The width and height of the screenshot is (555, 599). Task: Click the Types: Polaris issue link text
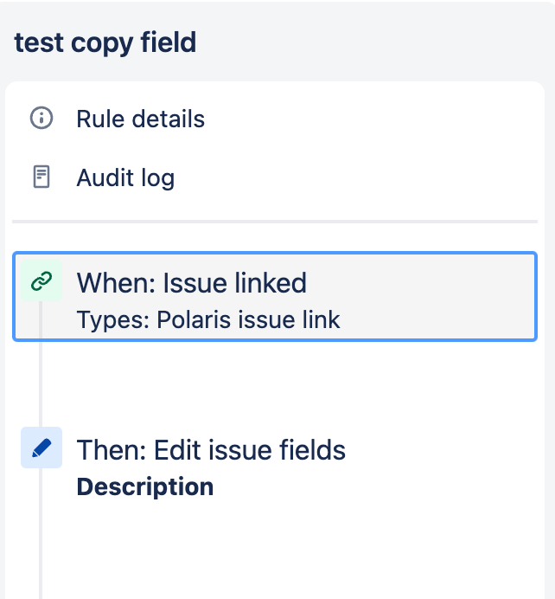pos(207,319)
